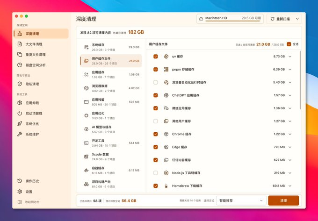Expand the 钉钉内容缓存 row chevron
Image resolution: width=318 pixels, height=221 pixels.
tap(290, 160)
